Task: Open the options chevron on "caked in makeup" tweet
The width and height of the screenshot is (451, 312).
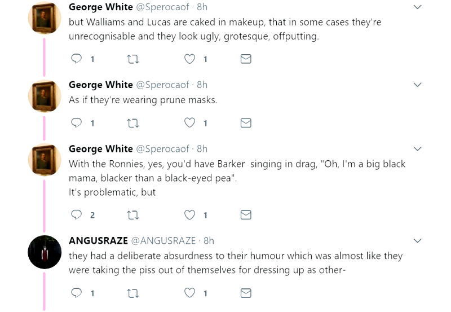Action: click(x=417, y=7)
